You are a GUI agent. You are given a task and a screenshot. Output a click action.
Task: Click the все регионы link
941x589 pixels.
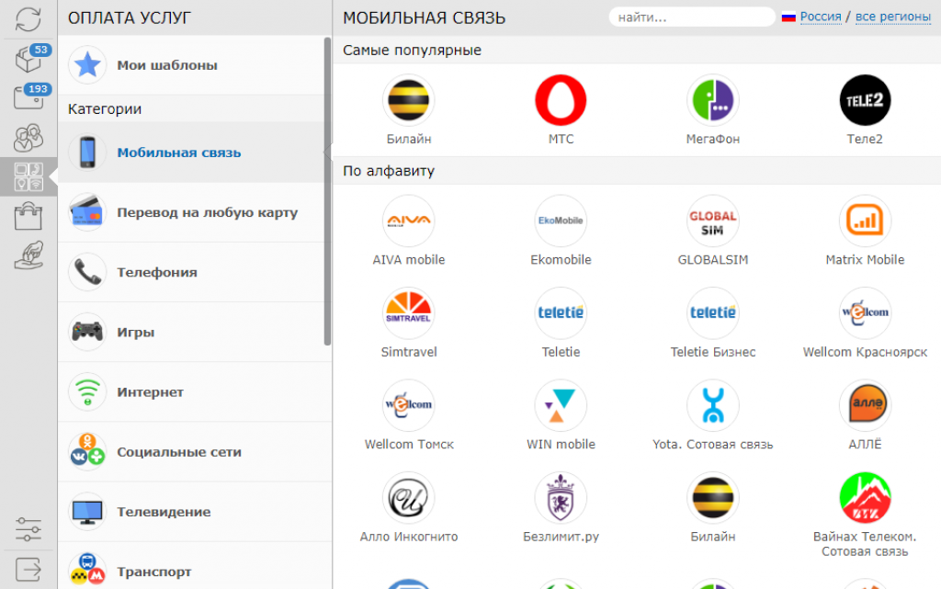[893, 17]
